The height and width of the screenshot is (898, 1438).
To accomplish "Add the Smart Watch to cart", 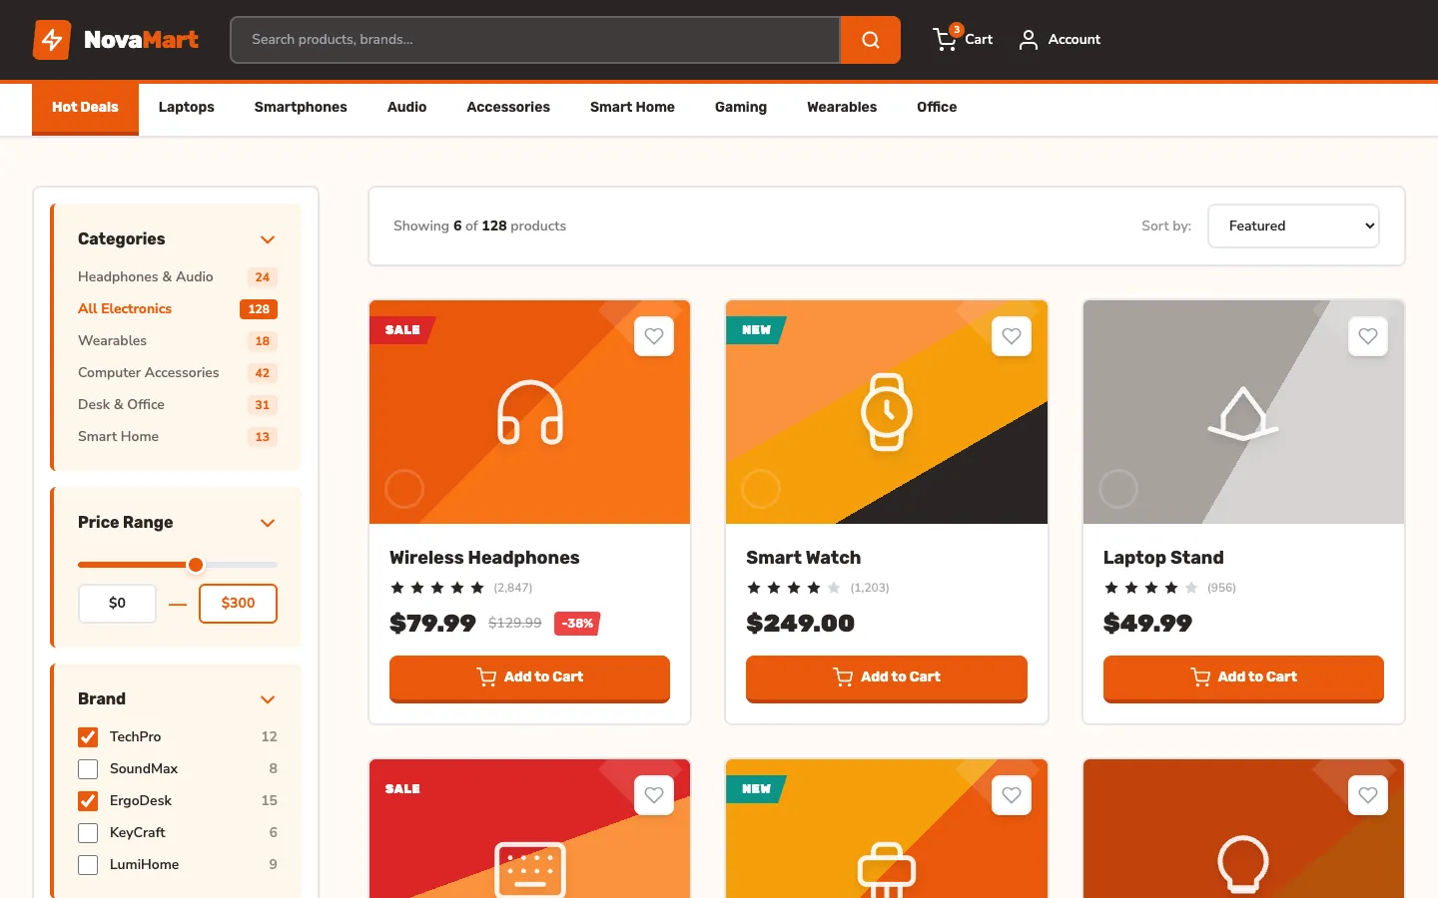I will point(886,677).
